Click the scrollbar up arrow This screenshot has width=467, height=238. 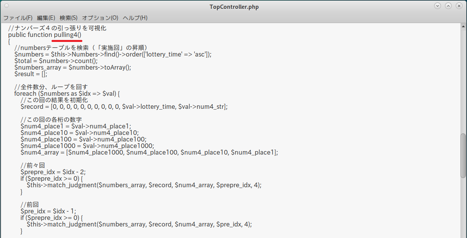(463, 26)
